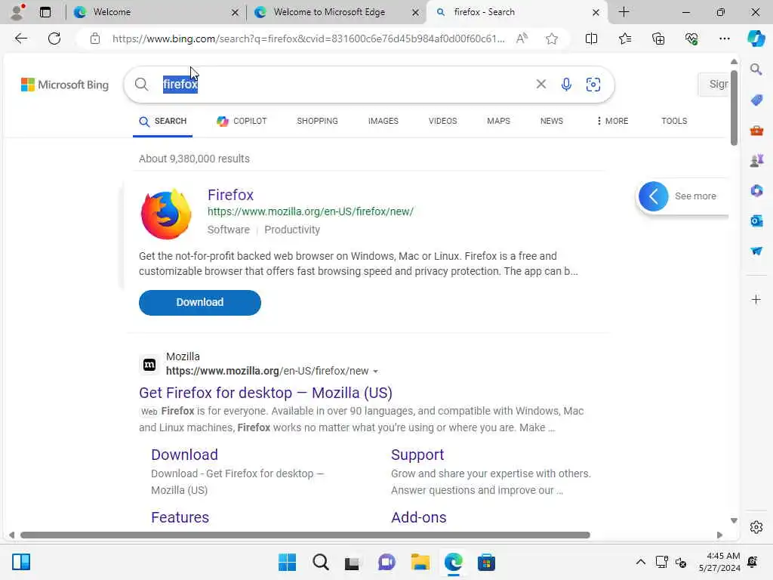Viewport: 773px width, 580px height.
Task: Open Edge Settings and more menu
Action: 724,39
